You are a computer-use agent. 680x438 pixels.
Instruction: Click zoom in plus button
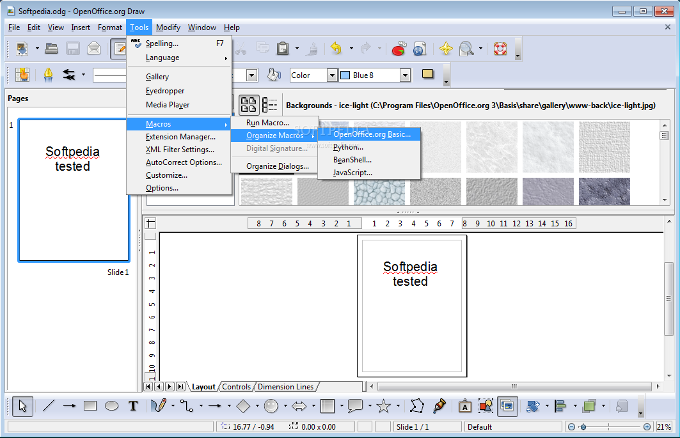[x=647, y=426]
